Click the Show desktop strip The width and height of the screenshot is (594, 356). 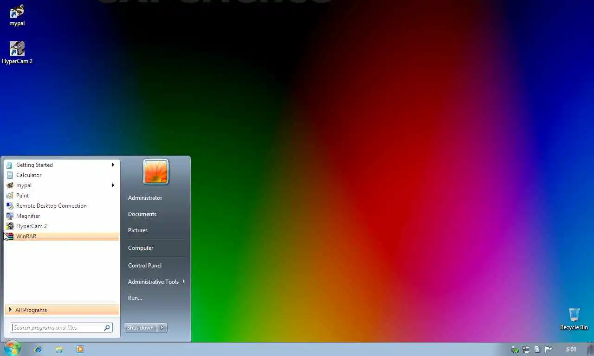591,350
